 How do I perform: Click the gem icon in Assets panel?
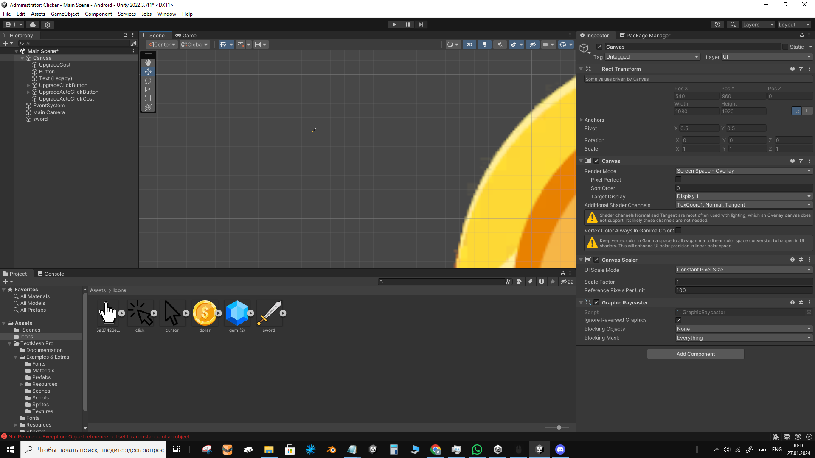coord(236,313)
